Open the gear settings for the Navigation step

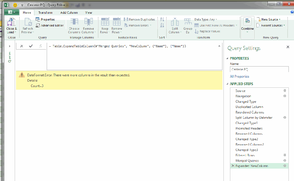[x=285, y=96]
